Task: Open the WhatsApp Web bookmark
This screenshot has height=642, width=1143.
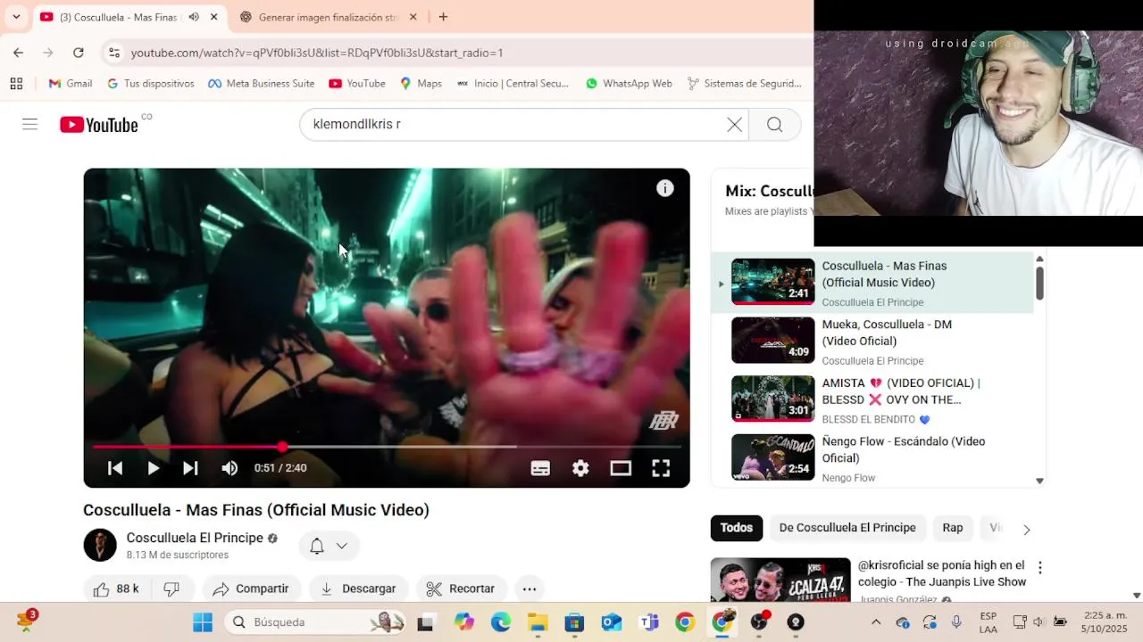Action: 629,83
